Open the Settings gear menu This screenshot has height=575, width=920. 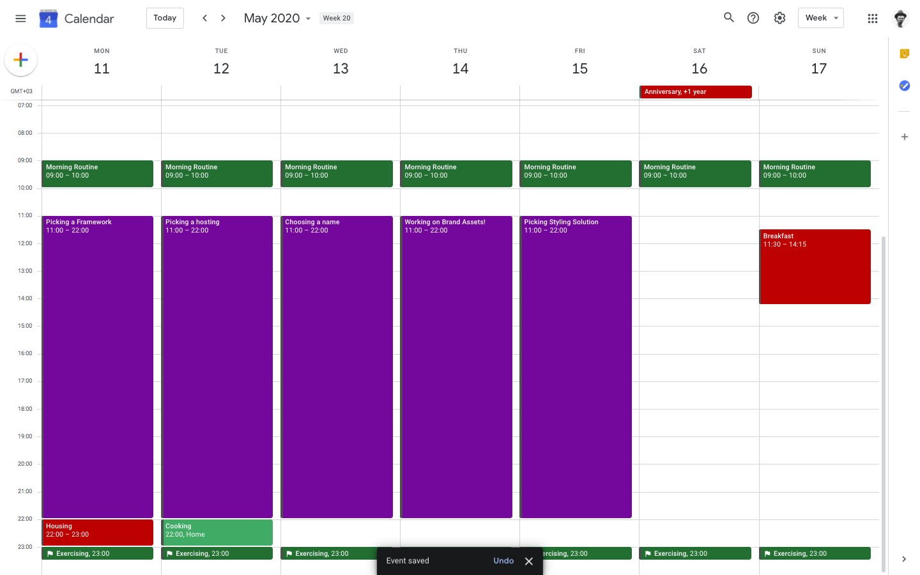(x=779, y=18)
